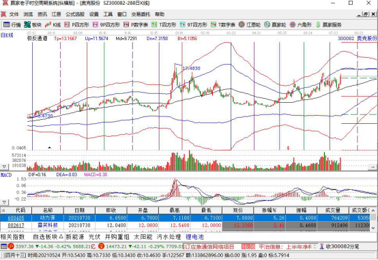Click the MACD indicator label
The image size is (378, 260).
pyautogui.click(x=6, y=175)
